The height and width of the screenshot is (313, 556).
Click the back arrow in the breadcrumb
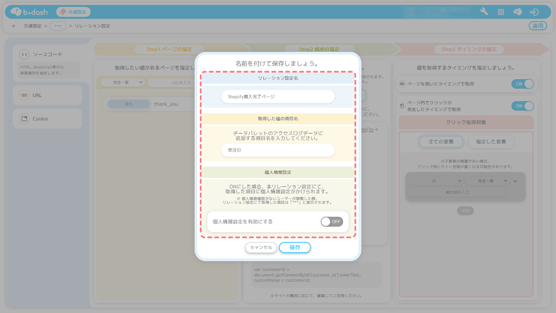pyautogui.click(x=14, y=26)
